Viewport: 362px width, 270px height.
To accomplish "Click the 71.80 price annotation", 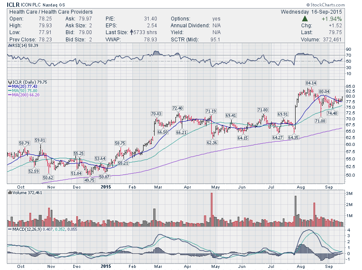I will point(263,110).
